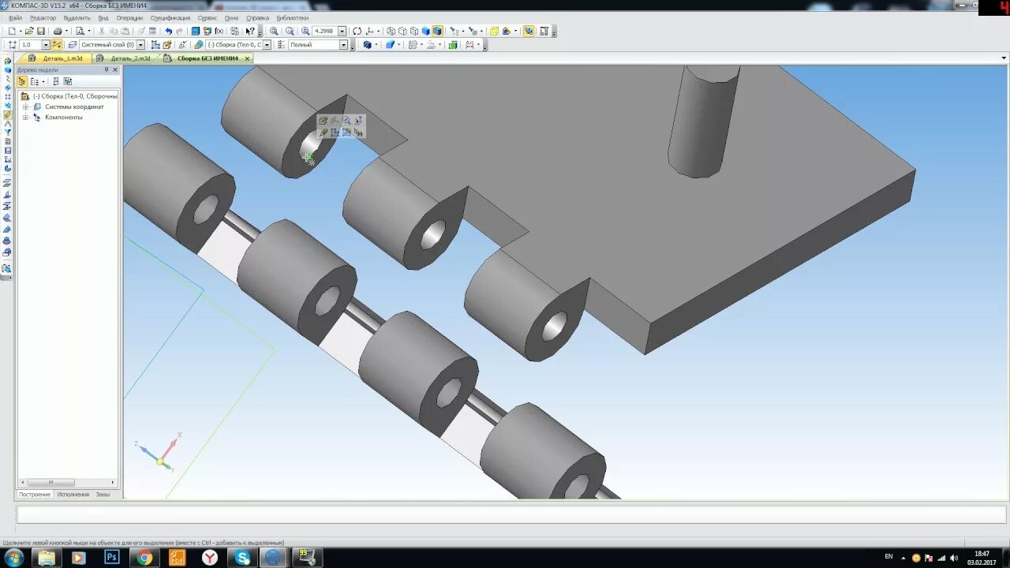Image resolution: width=1010 pixels, height=568 pixels.
Task: Open orientation dropdown arrow beside axes icon
Action: [379, 32]
